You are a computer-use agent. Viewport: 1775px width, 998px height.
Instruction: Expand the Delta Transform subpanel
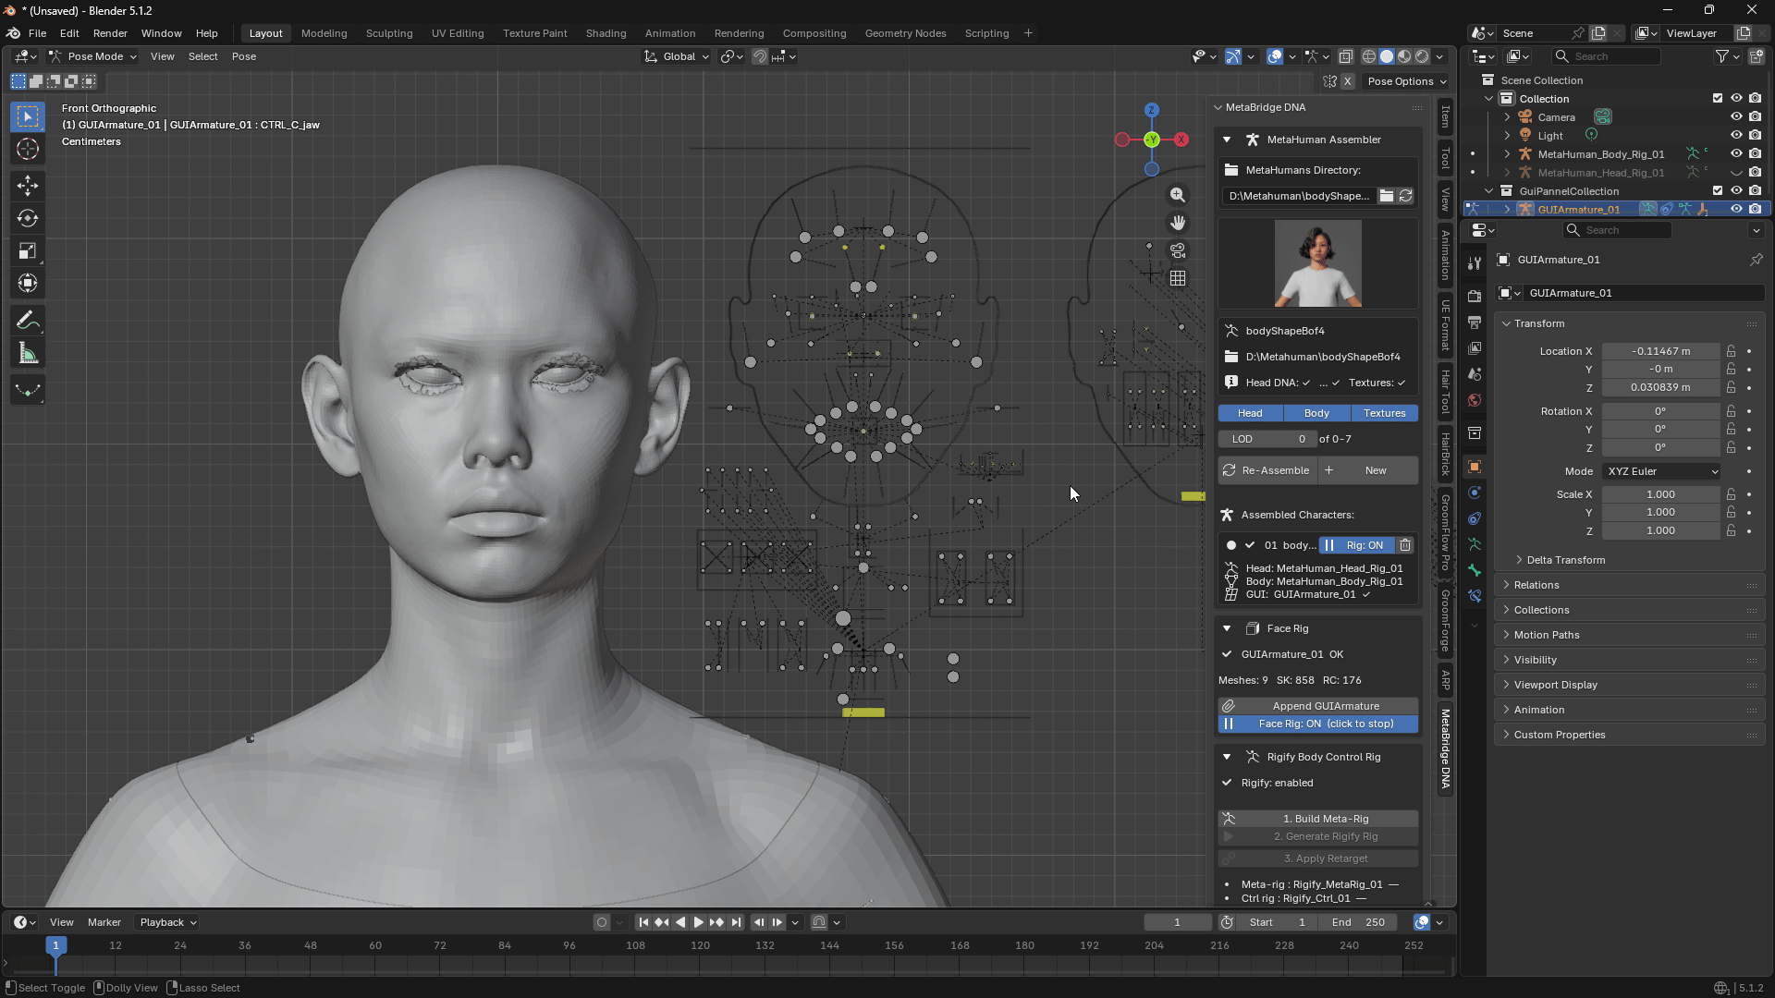(1566, 560)
